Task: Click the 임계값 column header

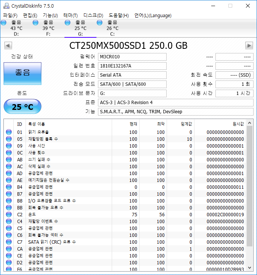Action: (180, 124)
